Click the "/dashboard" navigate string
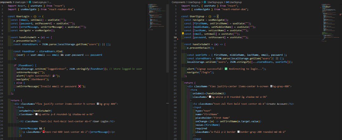Viewport: 342px width, 140px height. pos(38,79)
